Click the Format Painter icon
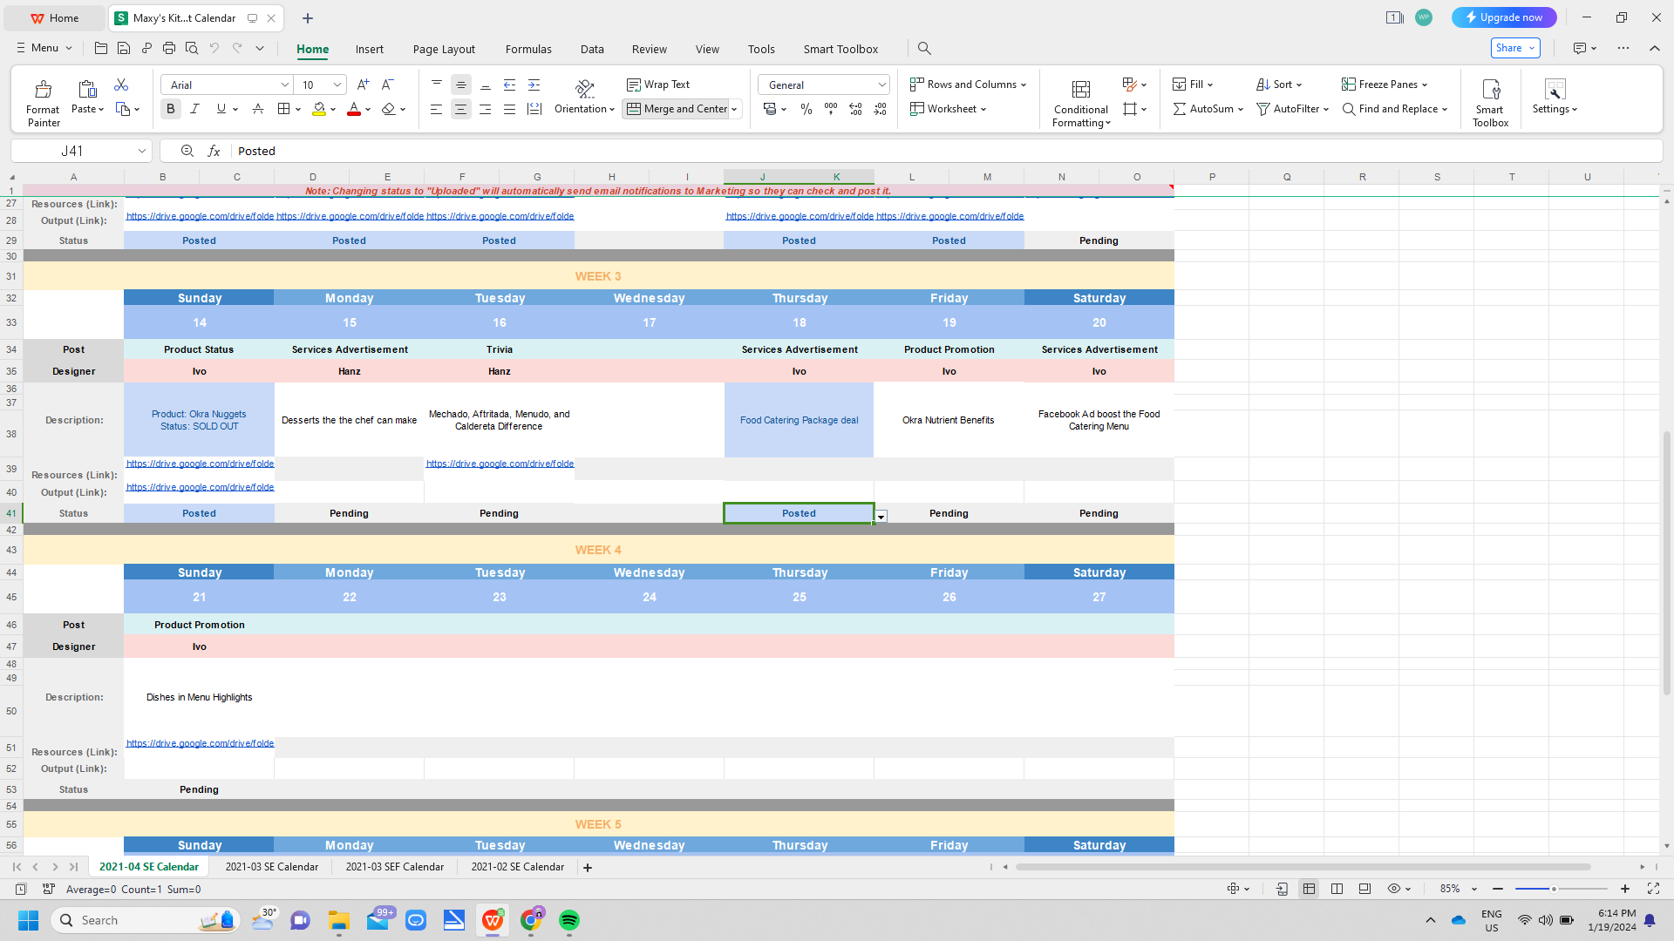The width and height of the screenshot is (1674, 941). [x=43, y=90]
